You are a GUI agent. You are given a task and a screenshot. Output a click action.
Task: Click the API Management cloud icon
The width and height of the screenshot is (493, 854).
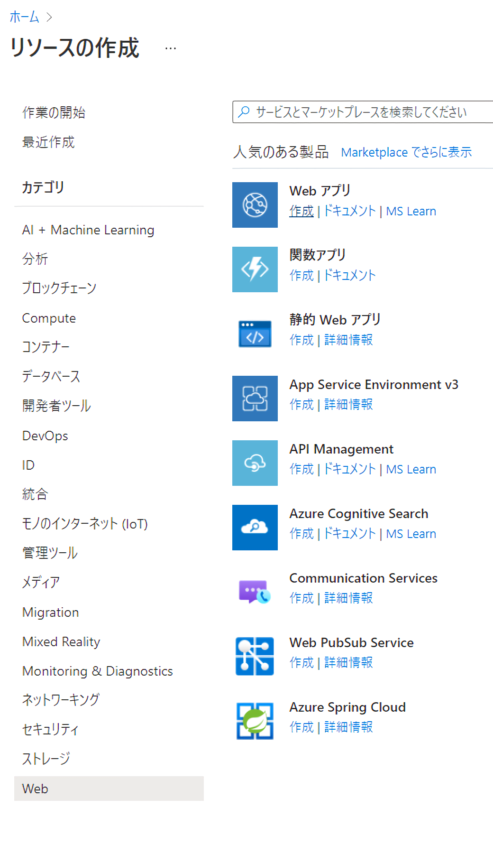coord(255,463)
